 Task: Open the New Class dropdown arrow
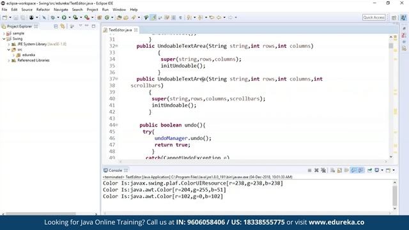(x=112, y=17)
